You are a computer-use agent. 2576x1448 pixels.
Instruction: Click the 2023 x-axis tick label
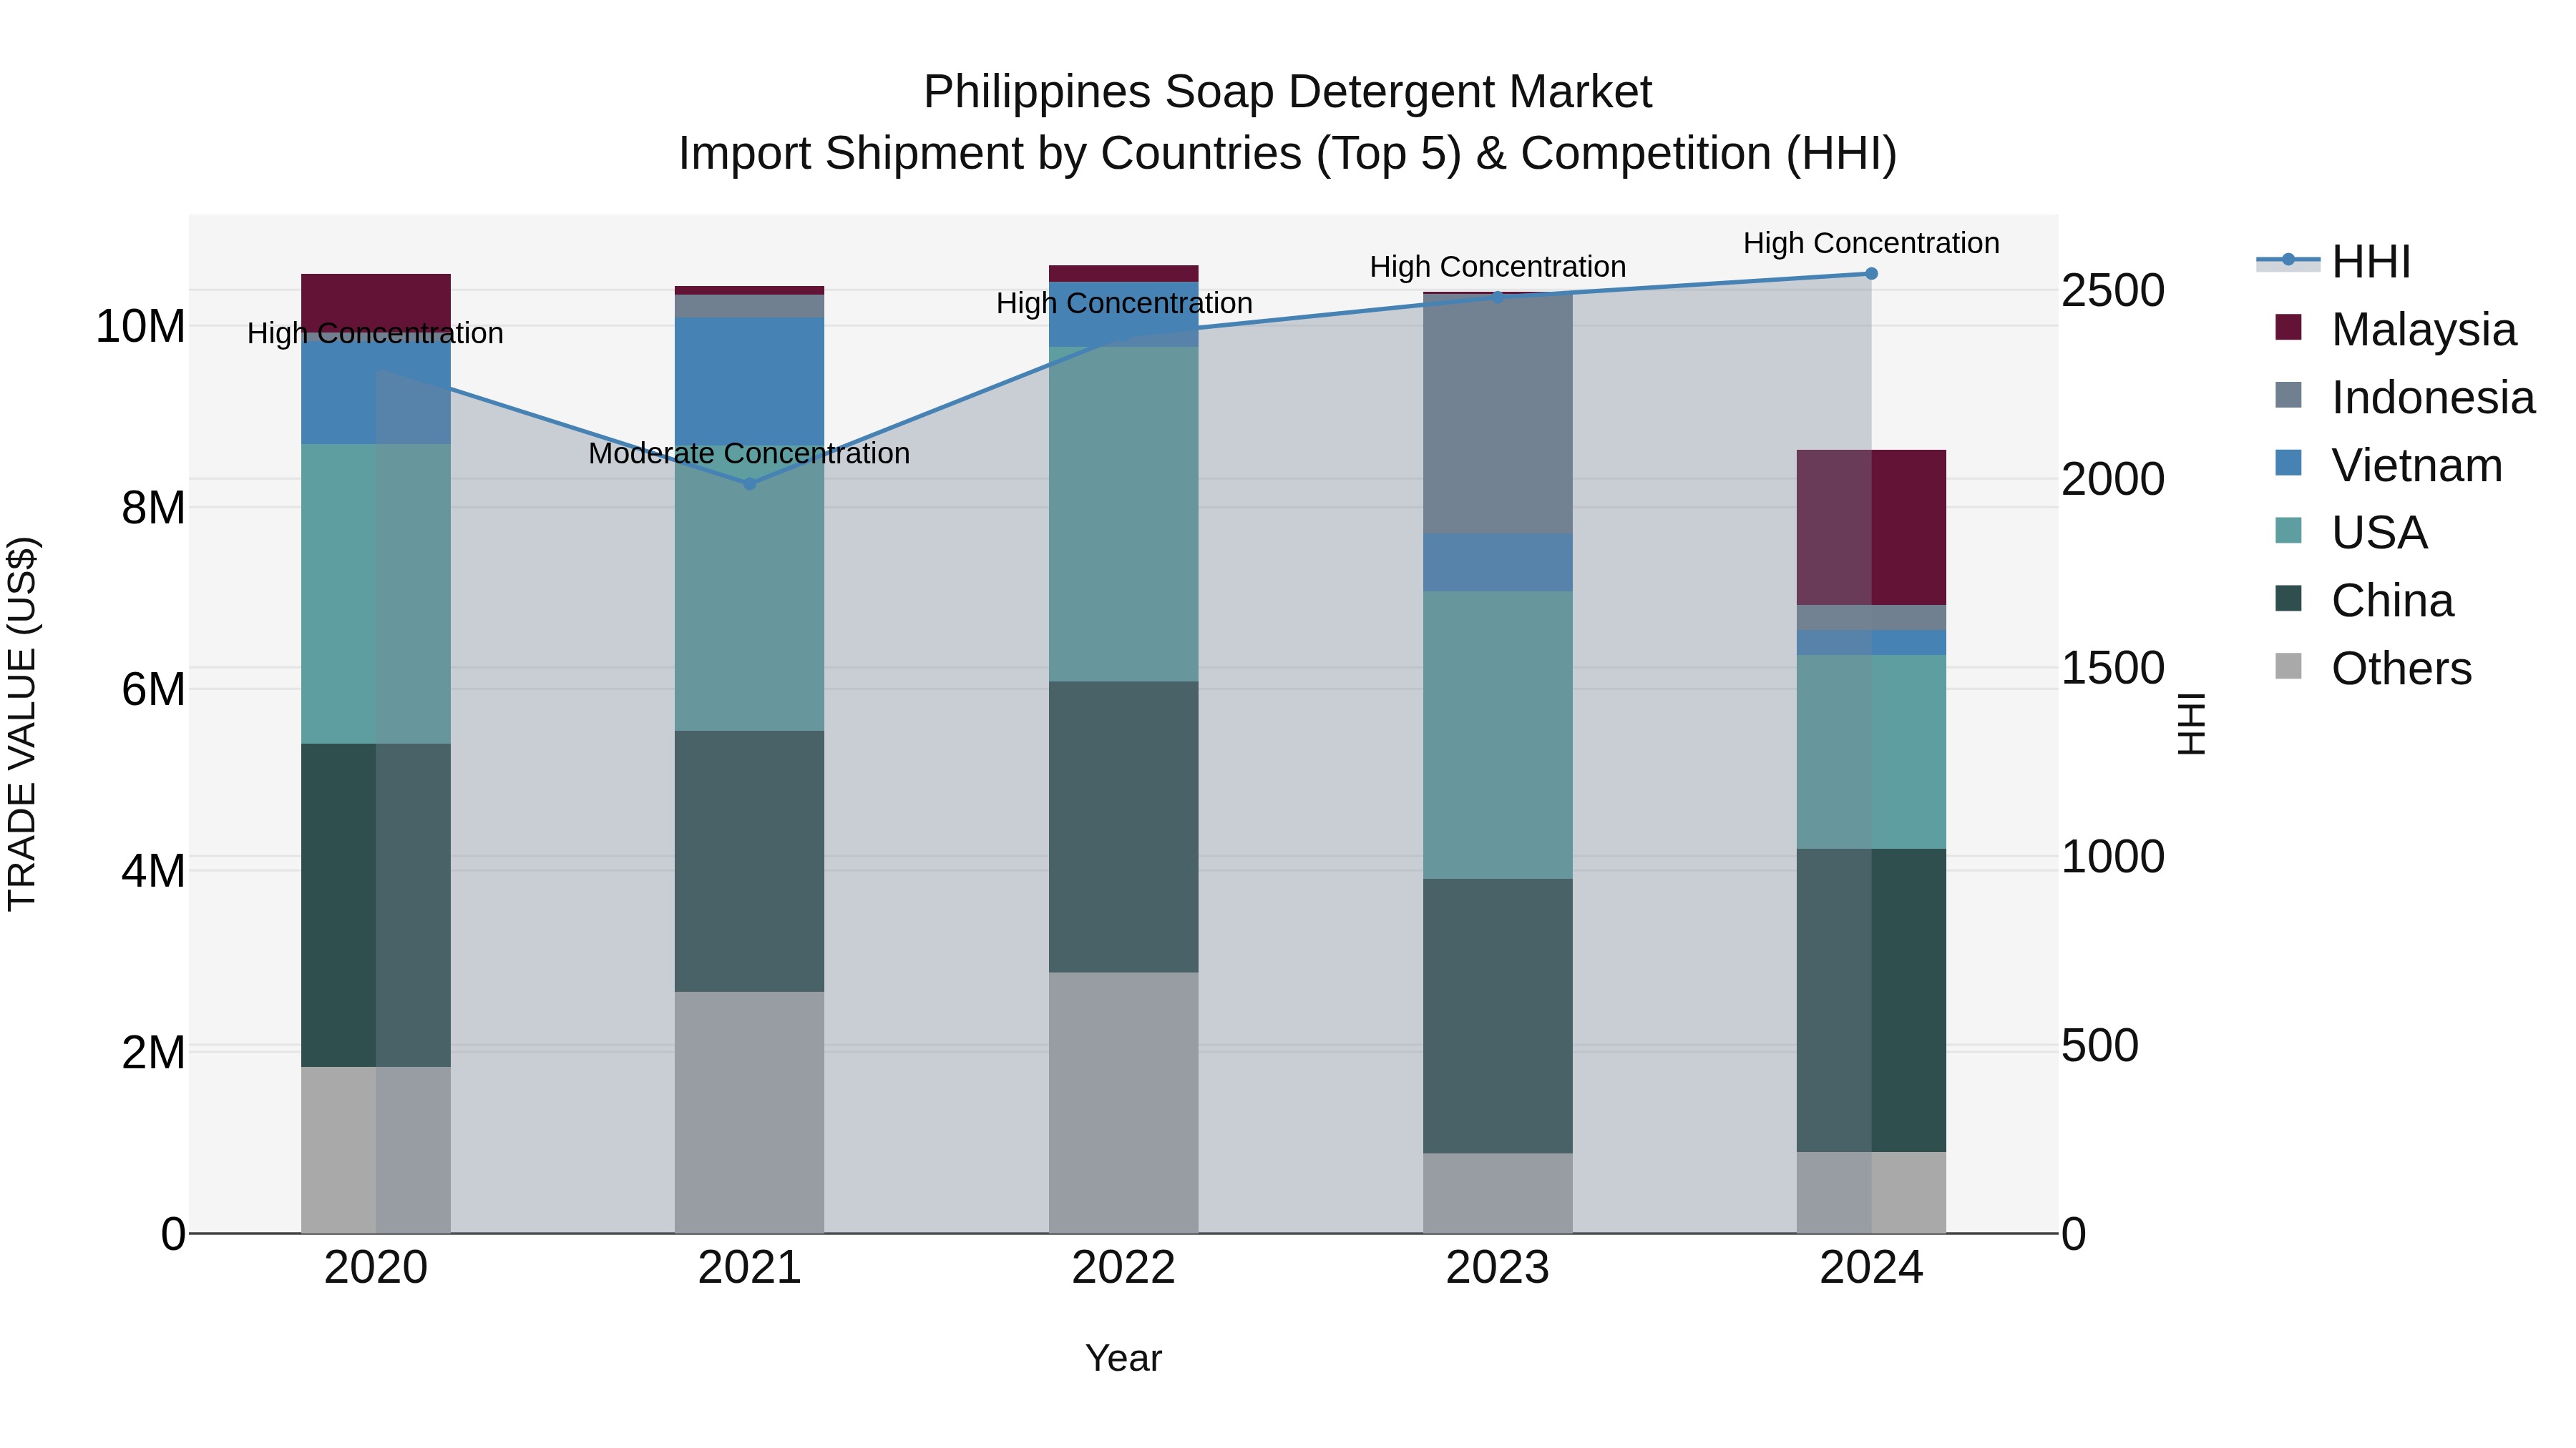pyautogui.click(x=1498, y=1268)
